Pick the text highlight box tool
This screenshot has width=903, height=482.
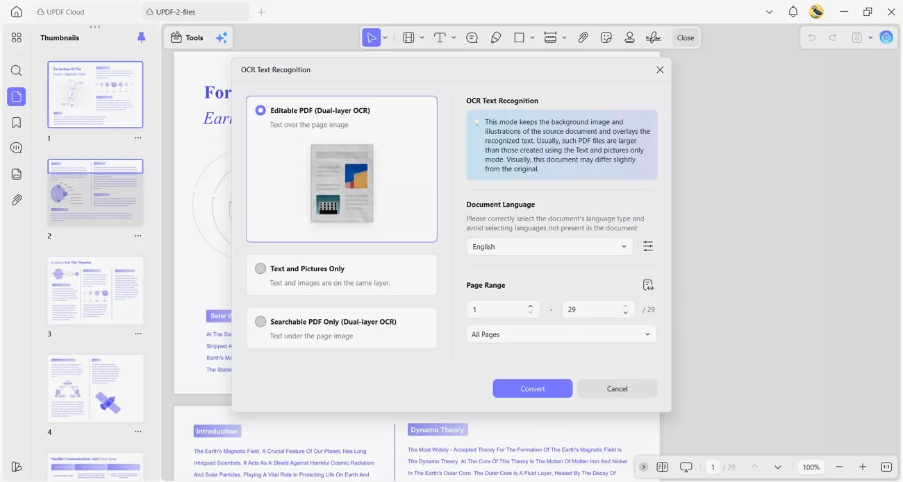408,37
